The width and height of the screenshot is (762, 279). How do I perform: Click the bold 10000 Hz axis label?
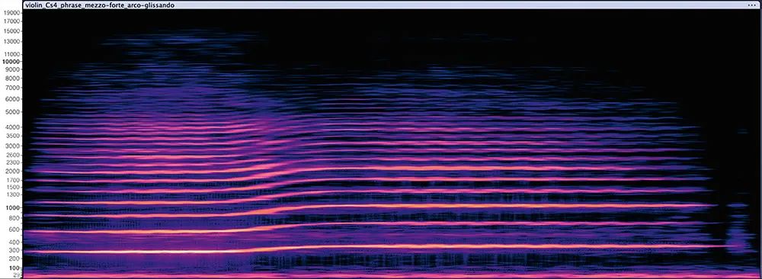pos(11,63)
